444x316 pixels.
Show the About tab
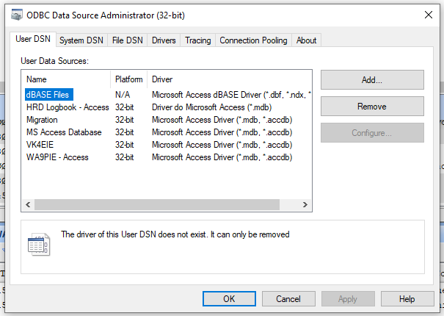click(306, 40)
